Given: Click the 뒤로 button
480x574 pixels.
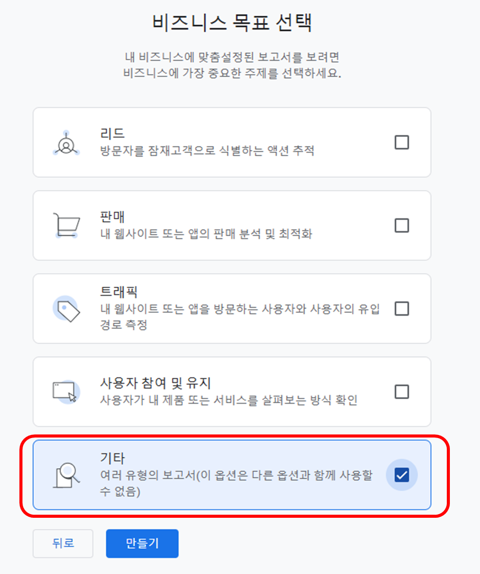Looking at the screenshot, I should 62,543.
